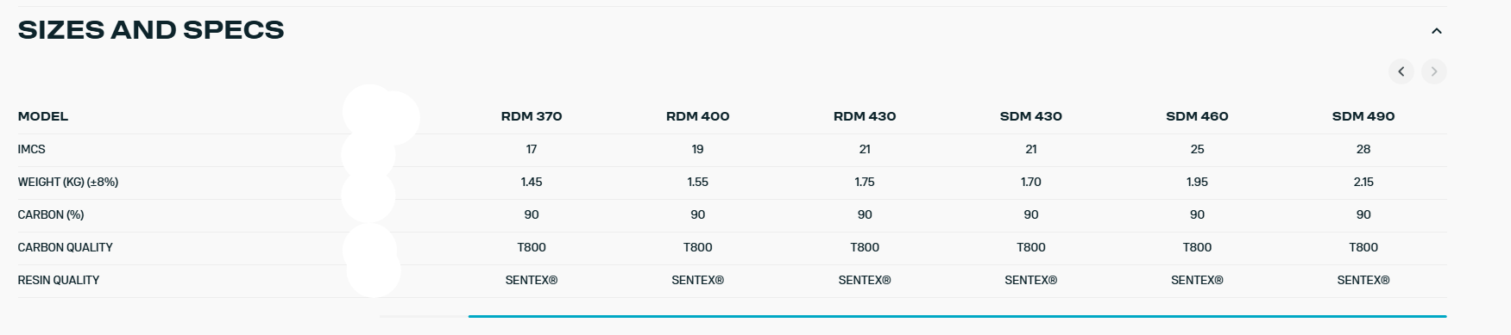Select the RDM 400 column header
The width and height of the screenshot is (1511, 335).
point(697,116)
